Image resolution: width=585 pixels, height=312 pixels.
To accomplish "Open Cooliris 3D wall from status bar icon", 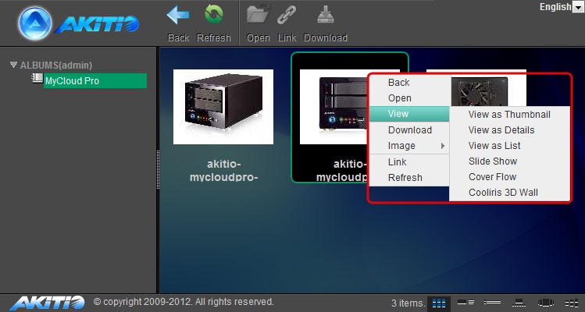I will pos(572,302).
